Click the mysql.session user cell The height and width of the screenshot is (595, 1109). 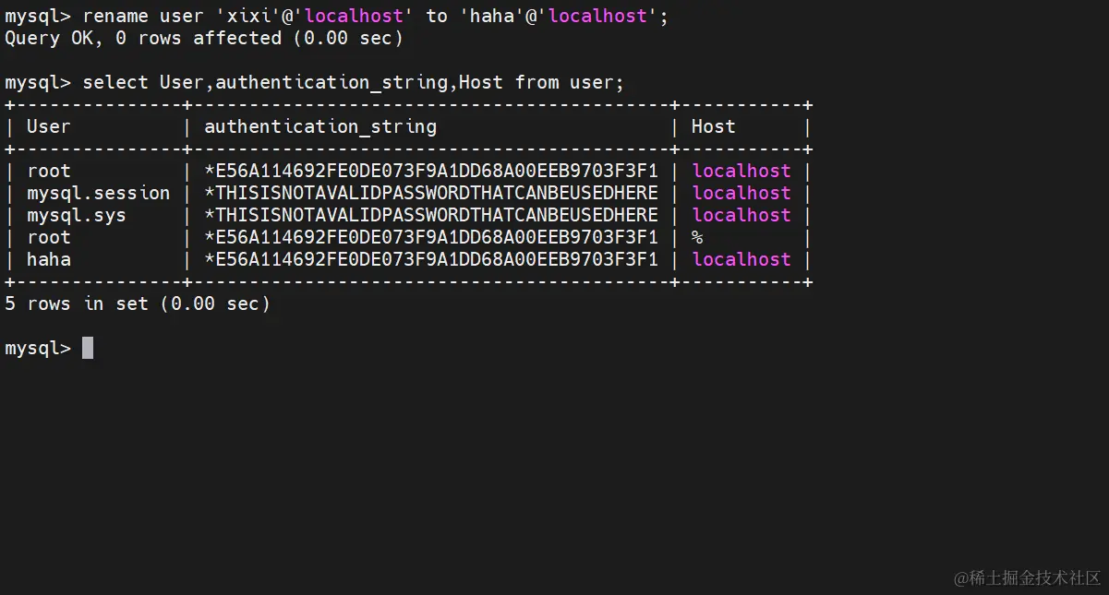pyautogui.click(x=98, y=193)
